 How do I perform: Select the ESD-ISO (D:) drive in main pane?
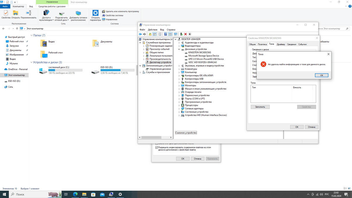pos(113,70)
